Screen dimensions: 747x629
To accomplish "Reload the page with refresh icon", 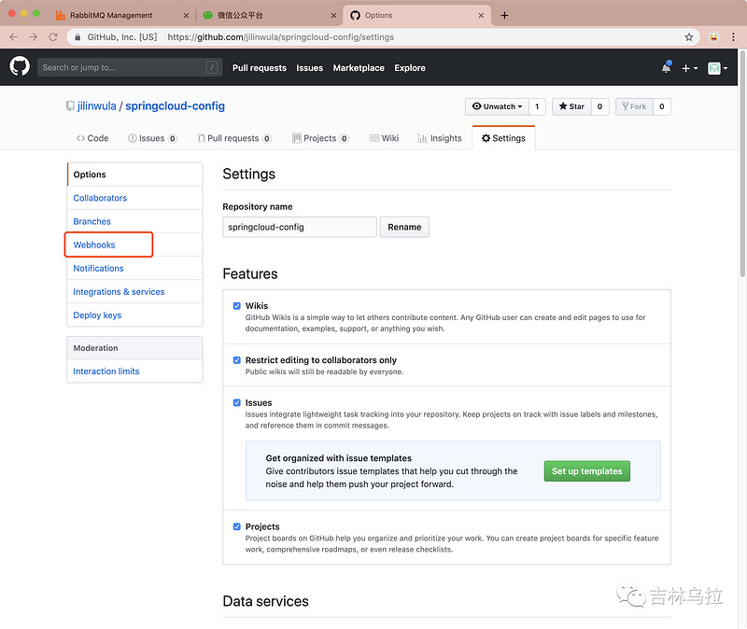I will pyautogui.click(x=53, y=36).
